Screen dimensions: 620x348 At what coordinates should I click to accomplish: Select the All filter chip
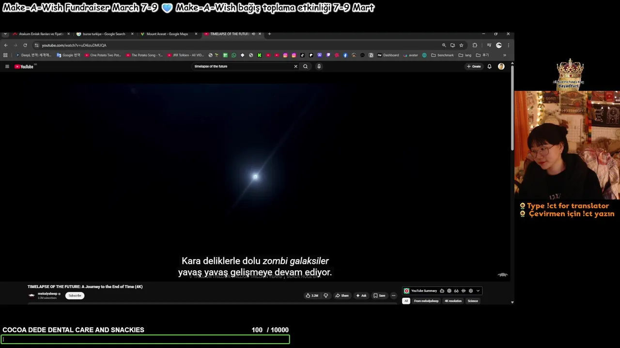coord(406,301)
